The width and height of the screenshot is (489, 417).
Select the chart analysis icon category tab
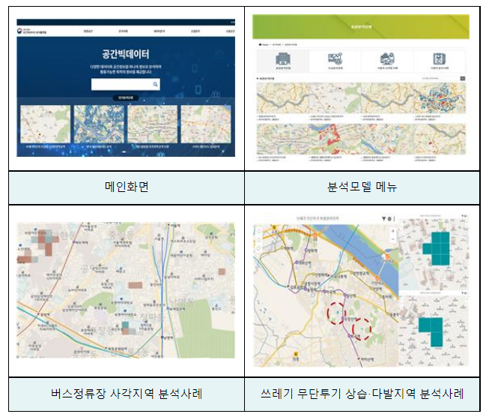pyautogui.click(x=335, y=61)
